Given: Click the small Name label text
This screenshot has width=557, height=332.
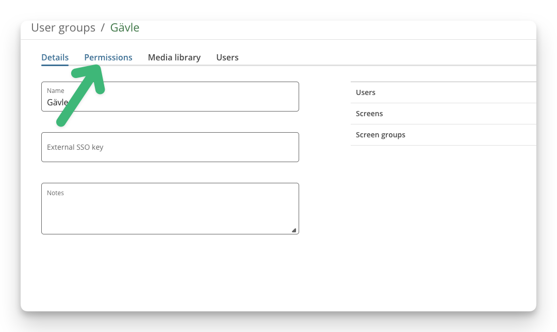Looking at the screenshot, I should [55, 91].
